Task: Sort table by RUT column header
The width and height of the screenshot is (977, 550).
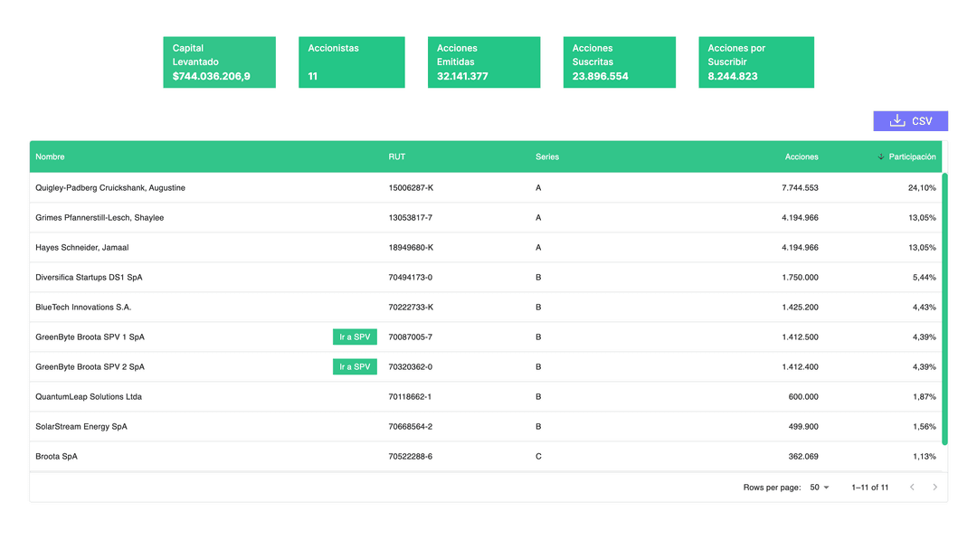Action: coord(397,156)
